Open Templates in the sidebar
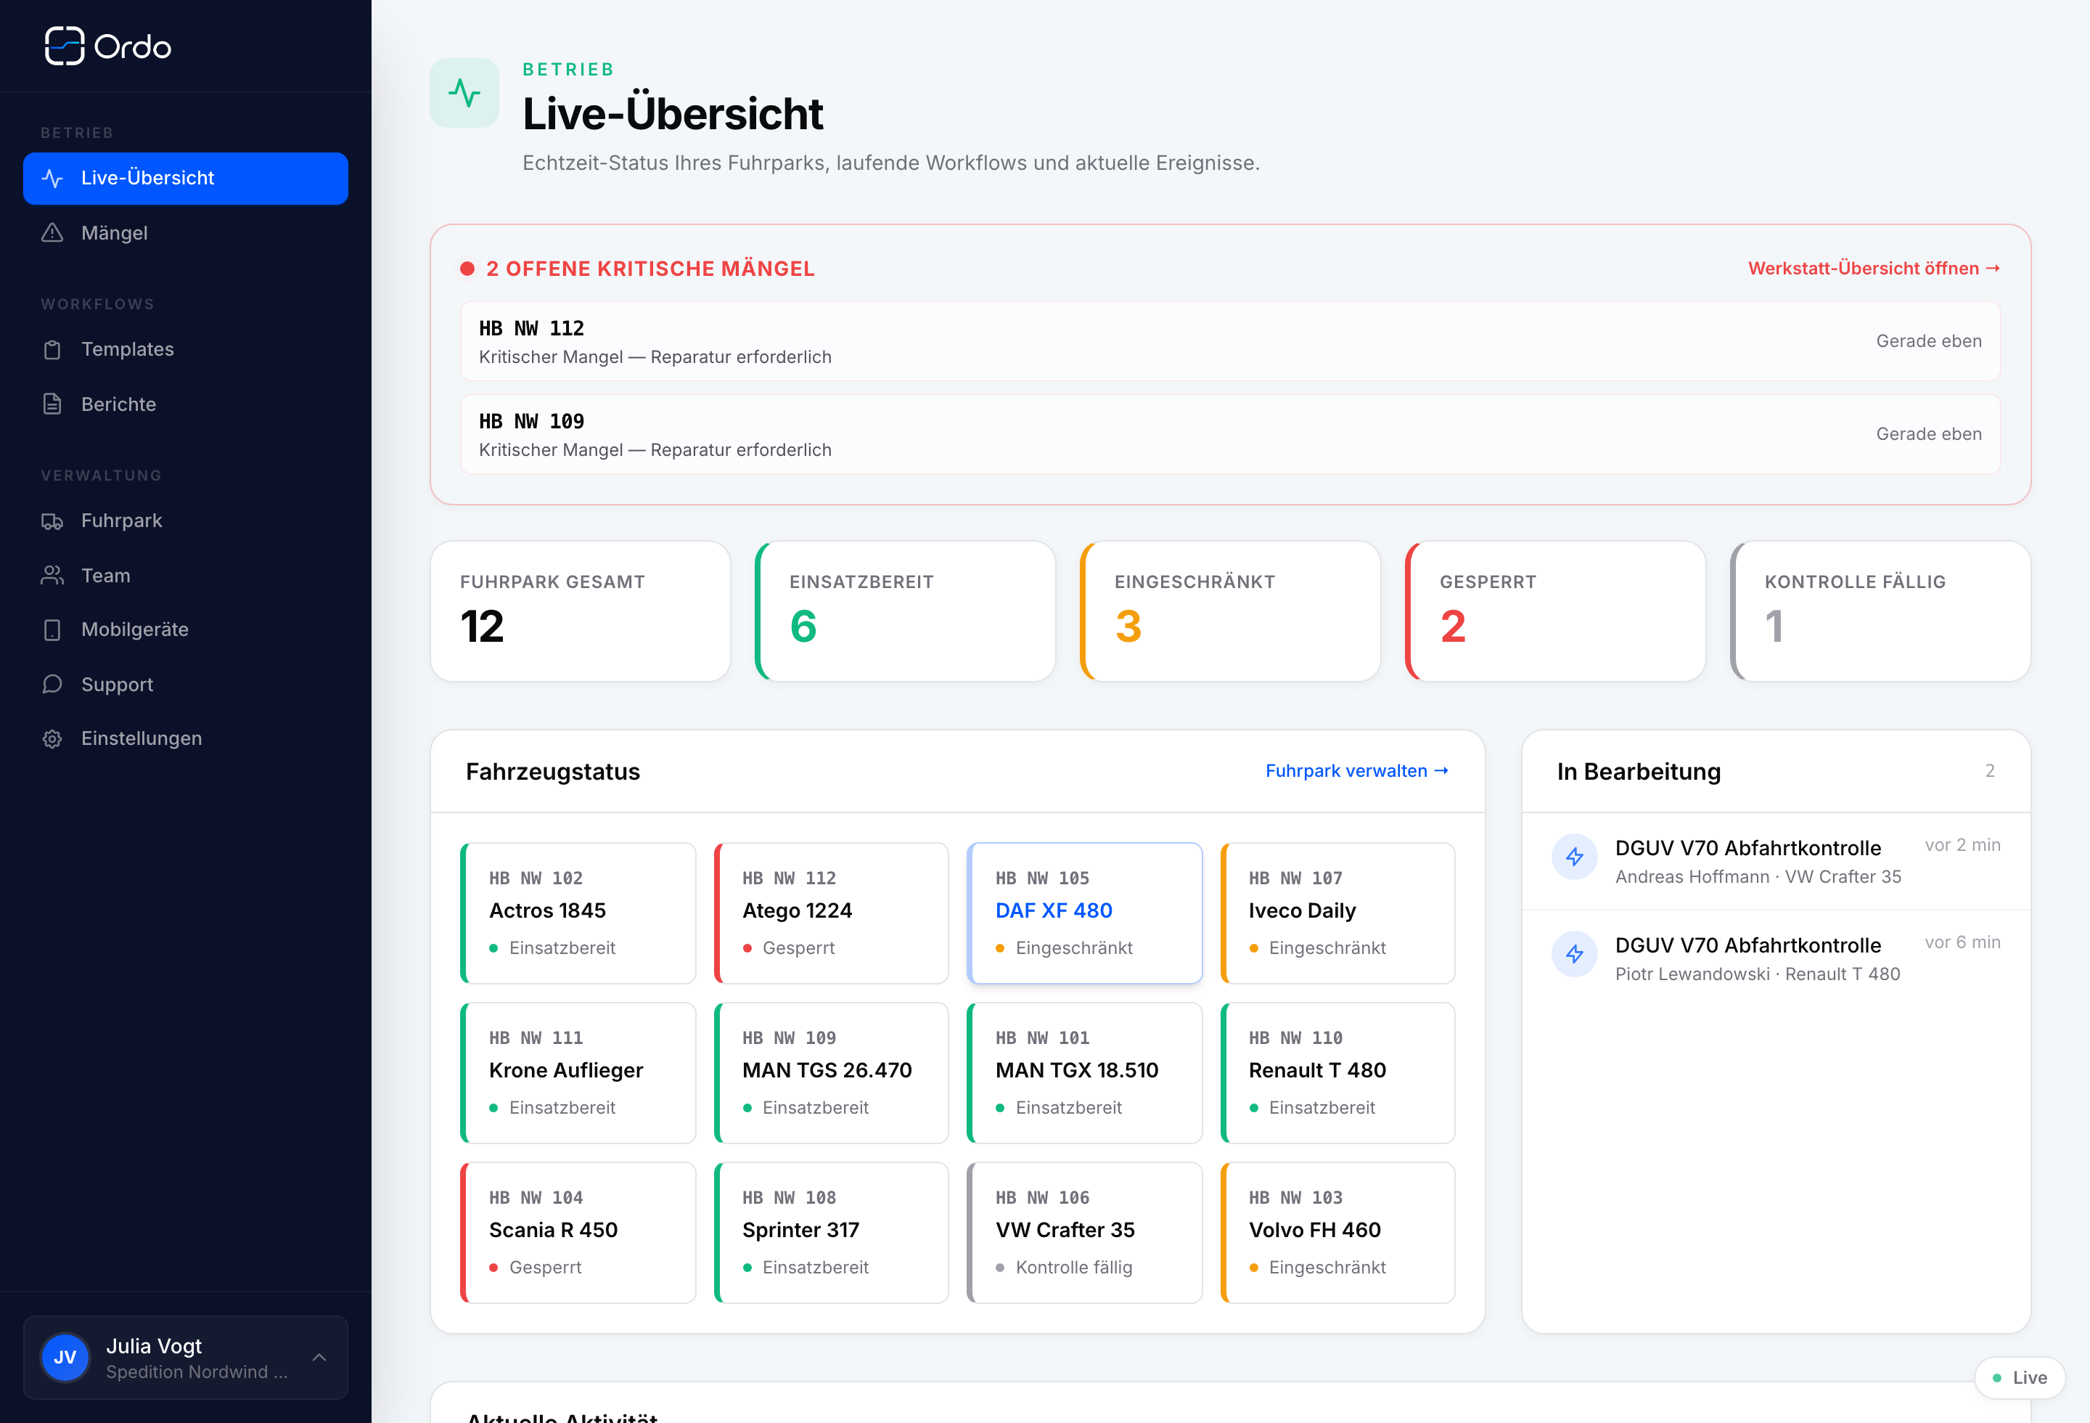2090x1423 pixels. pos(185,350)
